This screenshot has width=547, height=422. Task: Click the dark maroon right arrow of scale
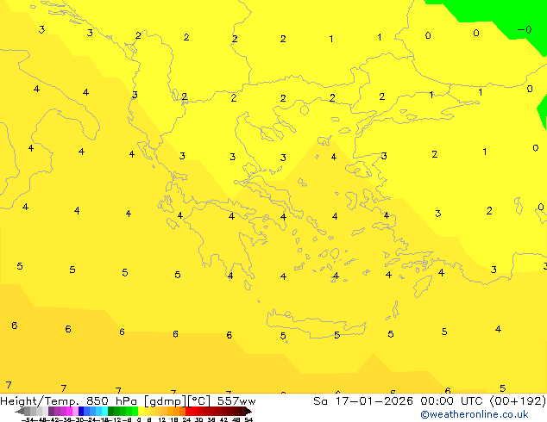point(248,412)
